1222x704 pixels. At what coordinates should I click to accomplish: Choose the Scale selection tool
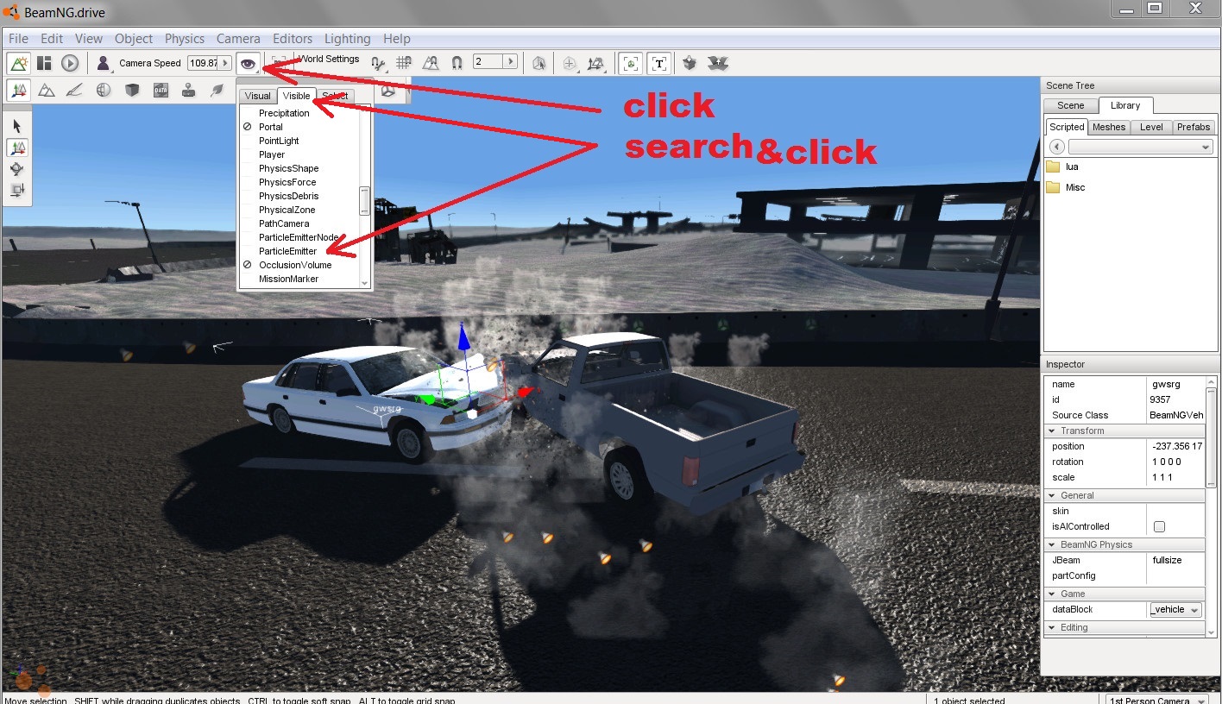(x=17, y=190)
